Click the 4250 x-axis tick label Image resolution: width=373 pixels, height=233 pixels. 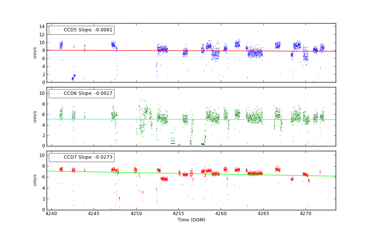(136, 214)
